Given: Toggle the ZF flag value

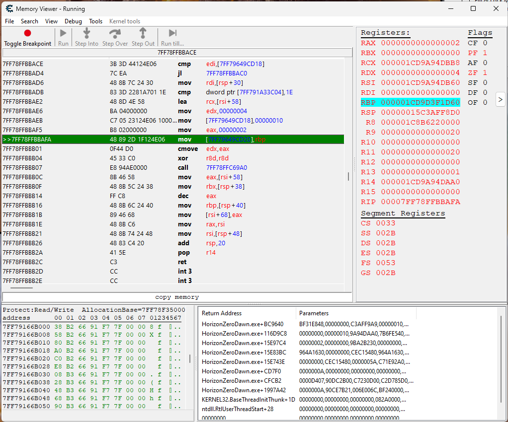Looking at the screenshot, I should click(x=485, y=73).
